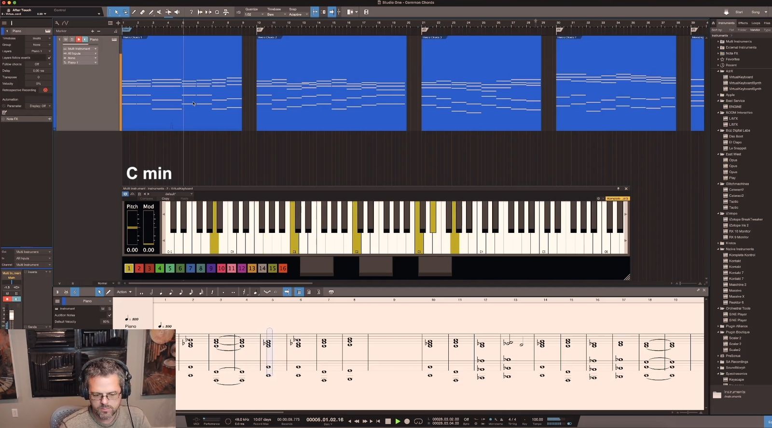Image resolution: width=772 pixels, height=428 pixels.
Task: Expand the Multi Instruments folder
Action: (x=718, y=41)
